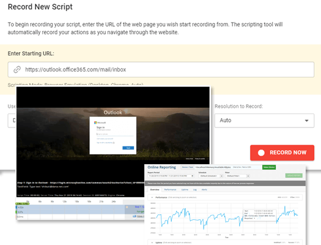Select the 5.07s waterfall row

[x=80, y=212]
